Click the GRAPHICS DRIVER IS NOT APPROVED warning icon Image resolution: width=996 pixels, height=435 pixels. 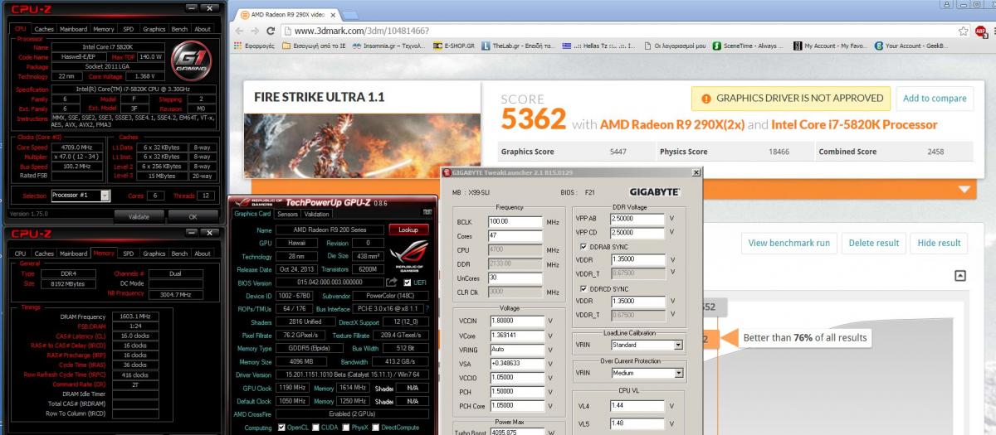706,98
